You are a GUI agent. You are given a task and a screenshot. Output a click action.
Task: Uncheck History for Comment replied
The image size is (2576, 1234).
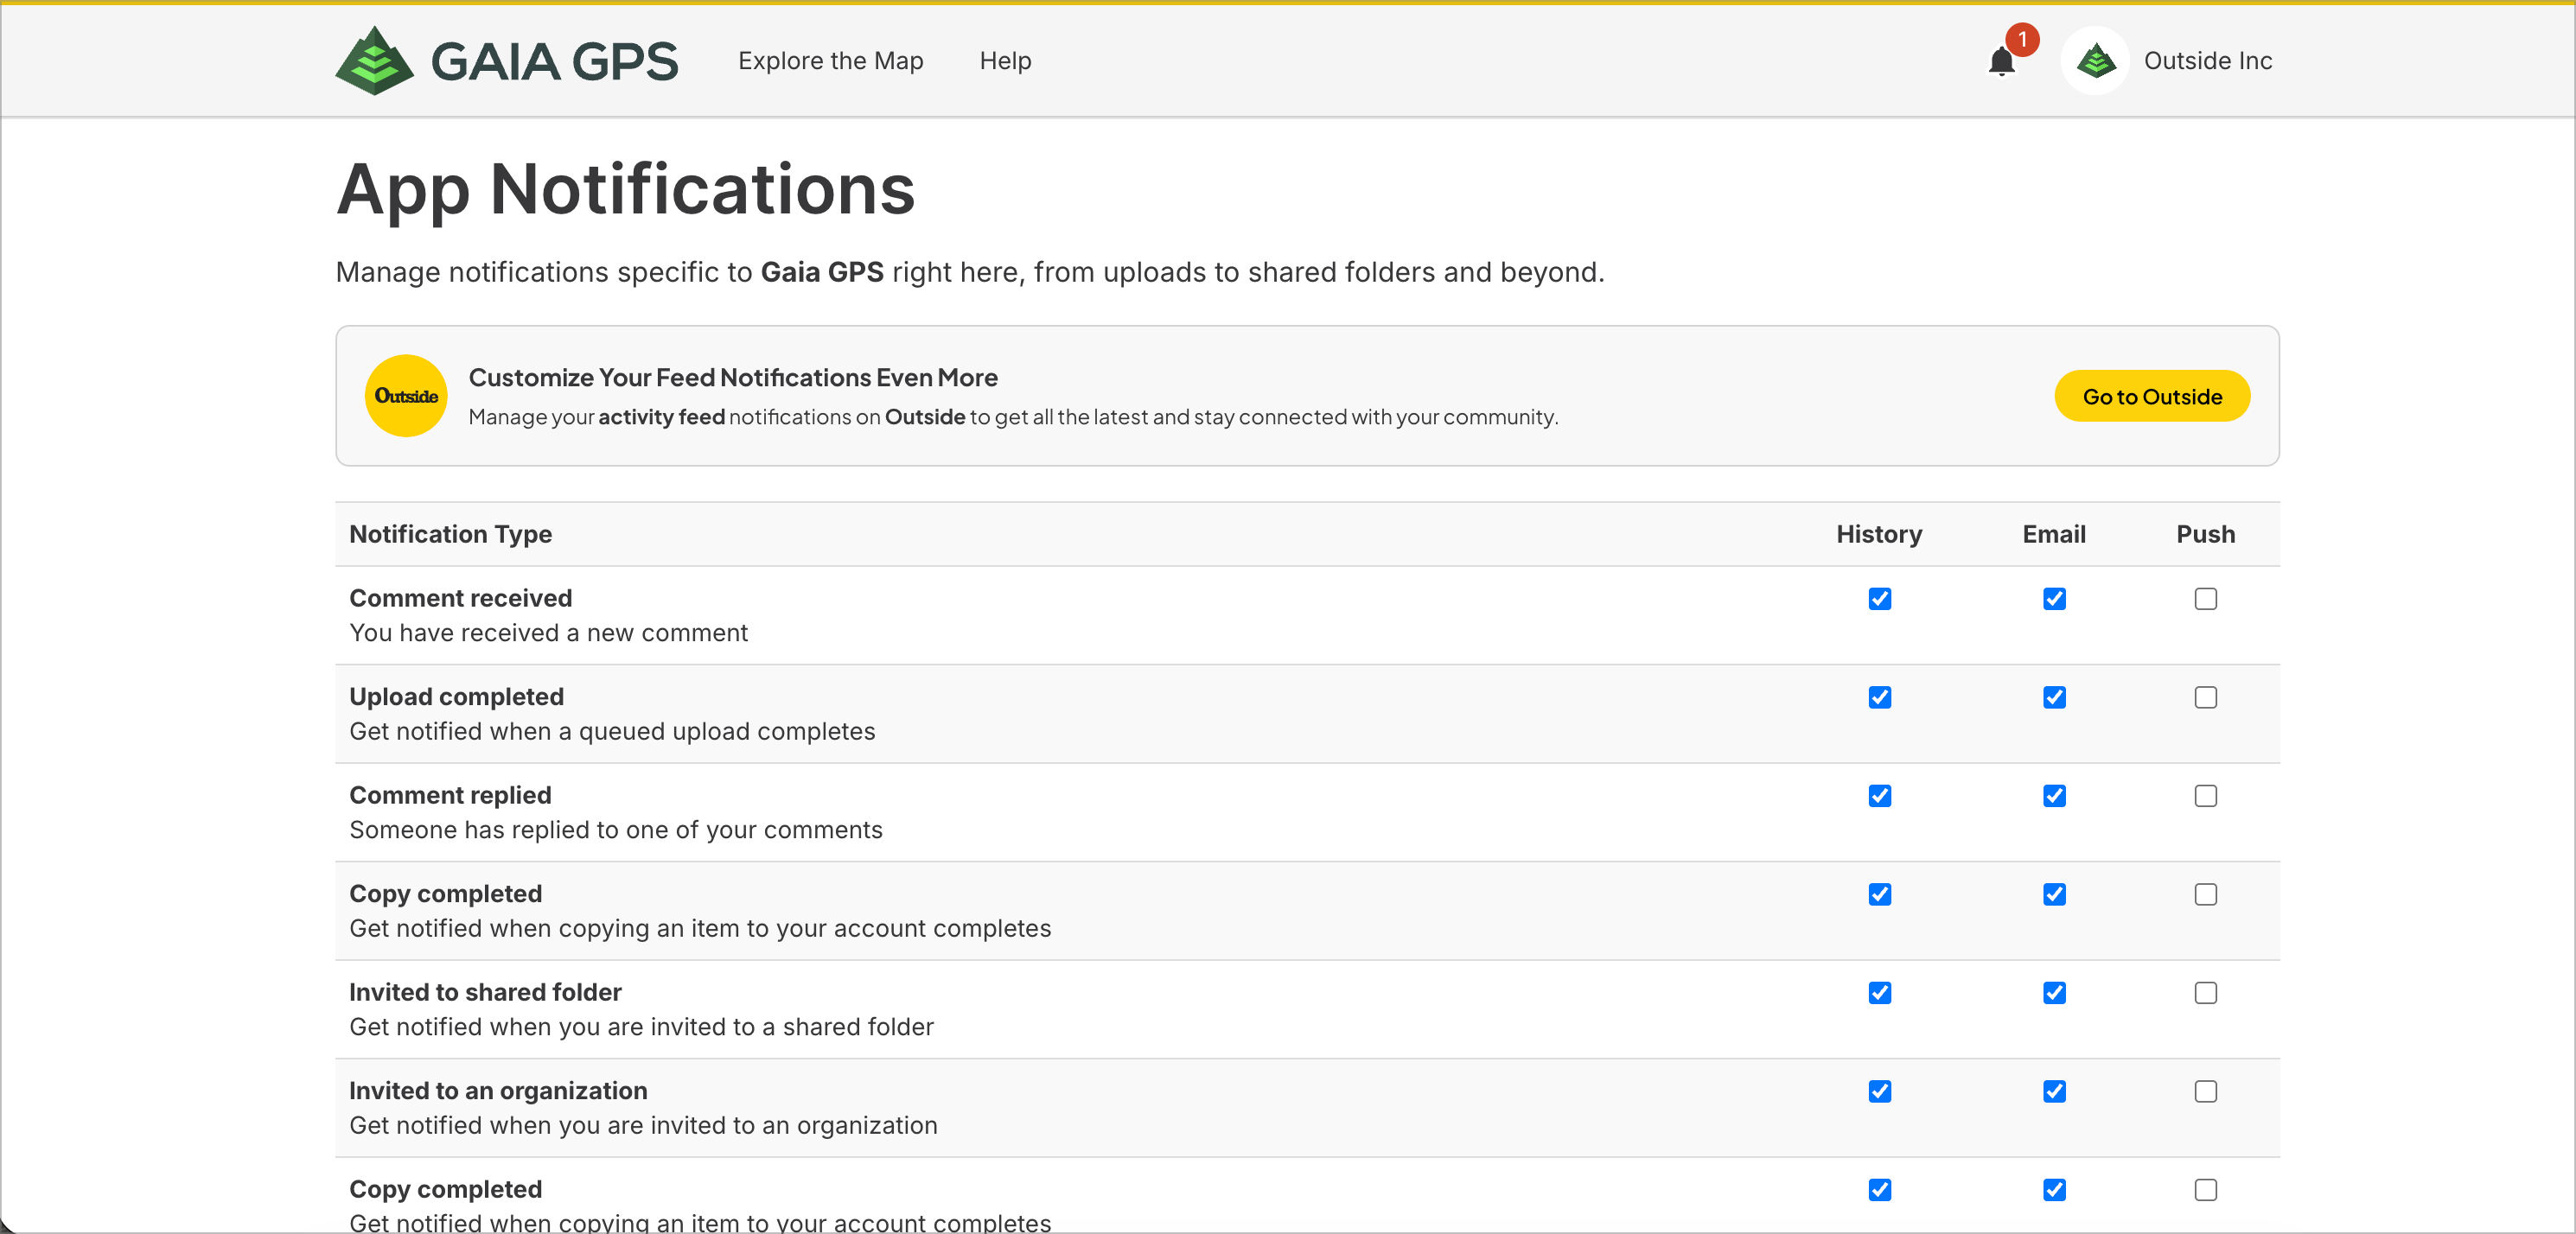(x=1879, y=796)
